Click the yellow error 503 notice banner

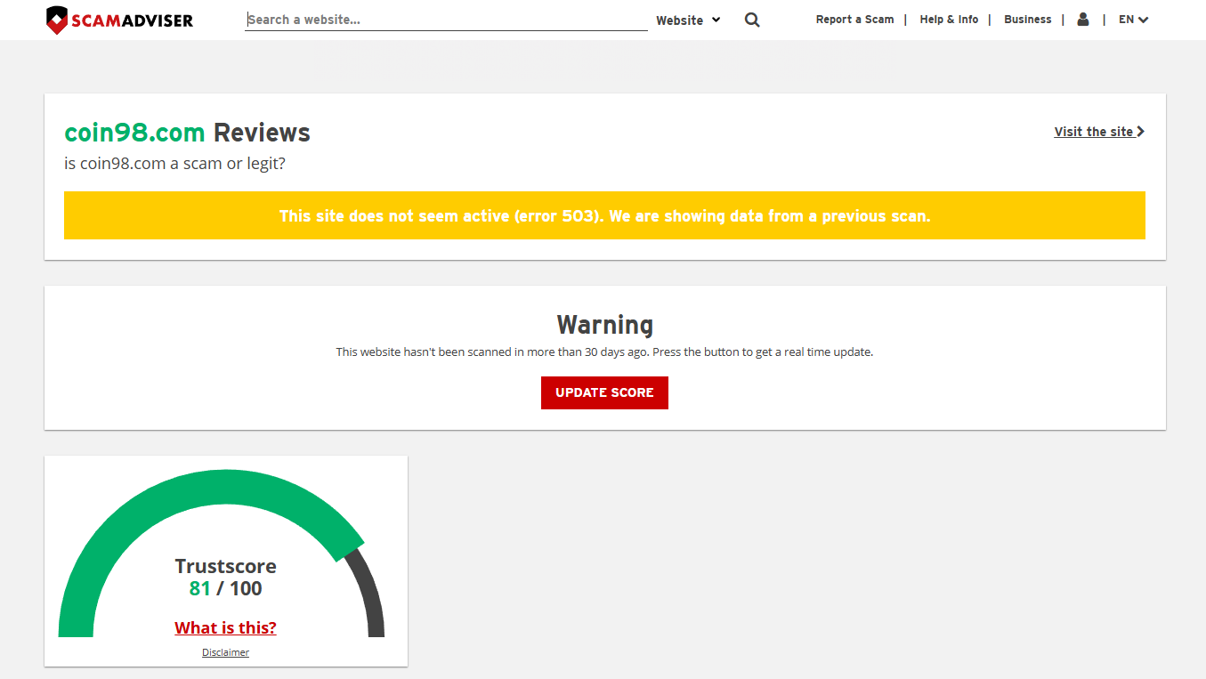[604, 215]
